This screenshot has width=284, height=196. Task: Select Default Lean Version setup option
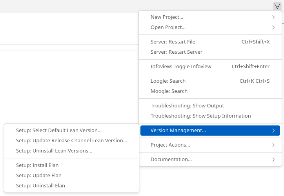tap(71, 130)
